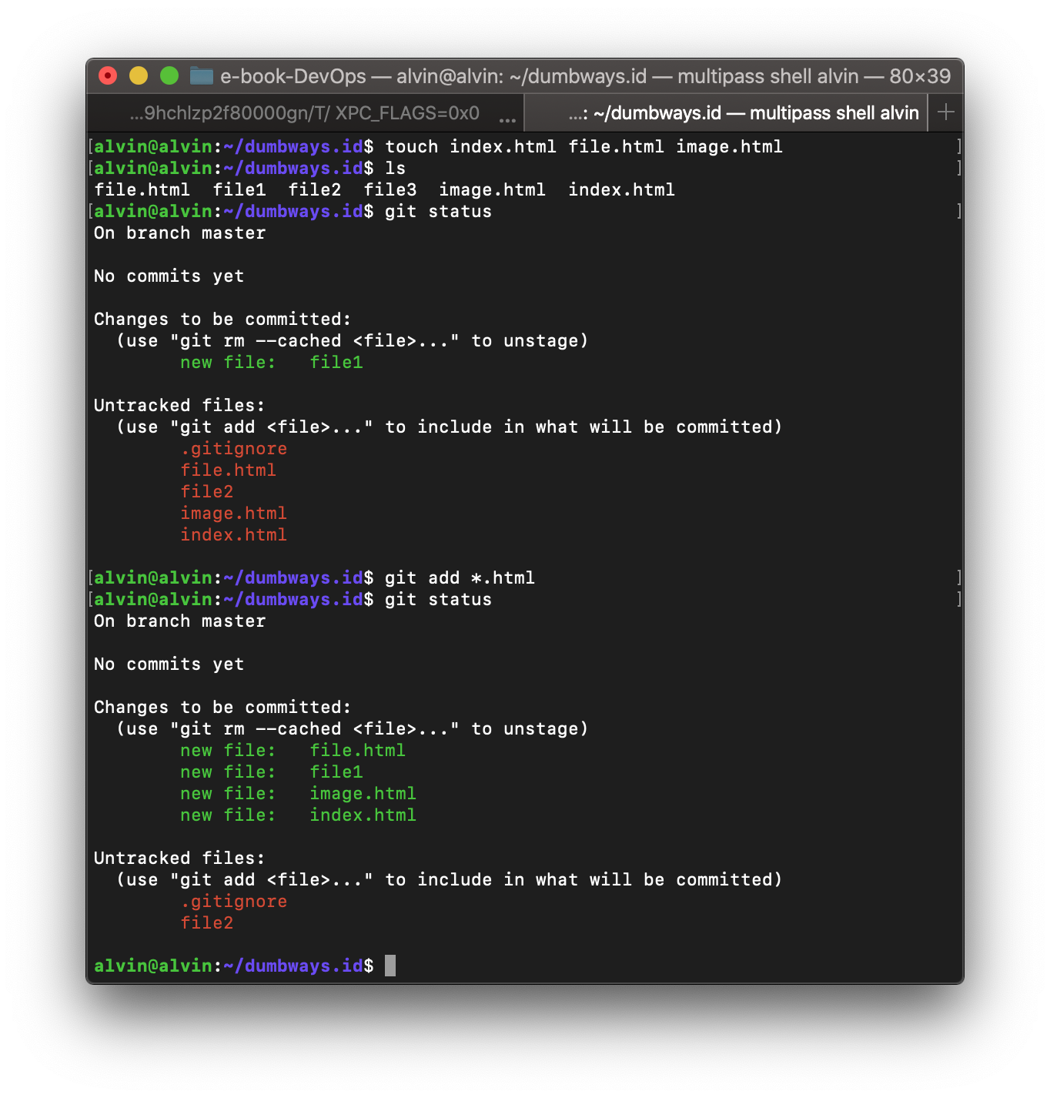
Task: Click the red 'index.html' untracked entry
Action: [233, 534]
